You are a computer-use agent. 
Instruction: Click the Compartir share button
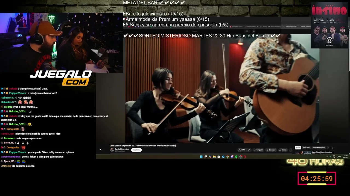pos(258,150)
